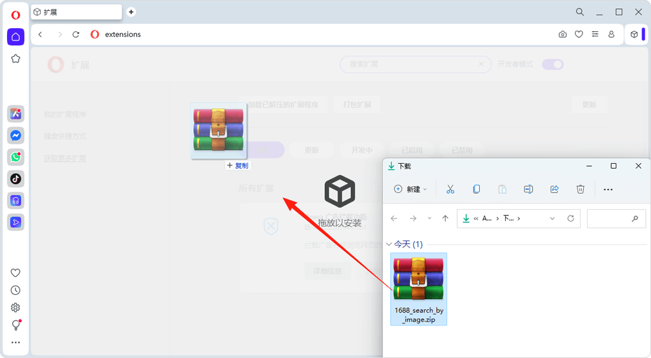
Task: Open the extensions cube icon in toolbar
Action: (634, 35)
